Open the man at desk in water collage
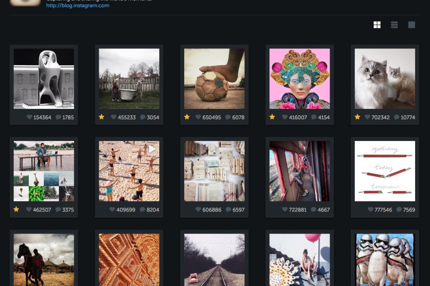The width and height of the screenshot is (430, 286). pos(44,171)
